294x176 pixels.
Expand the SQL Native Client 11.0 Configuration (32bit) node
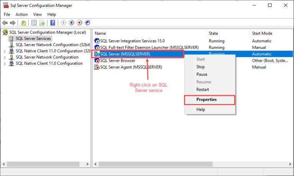coord(5,51)
